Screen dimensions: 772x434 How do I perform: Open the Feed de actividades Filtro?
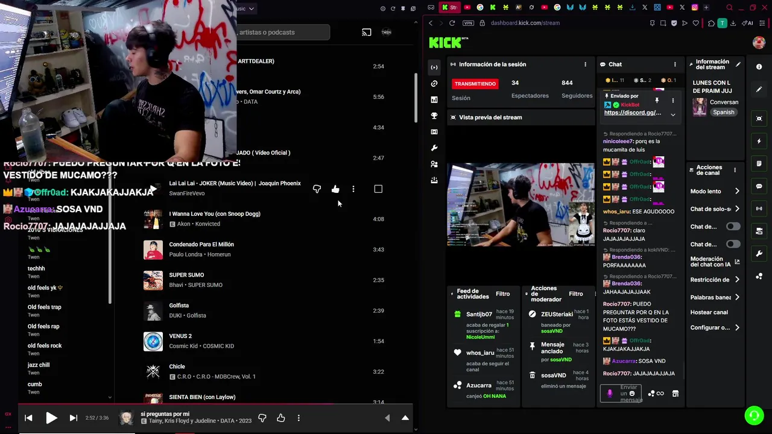point(502,294)
